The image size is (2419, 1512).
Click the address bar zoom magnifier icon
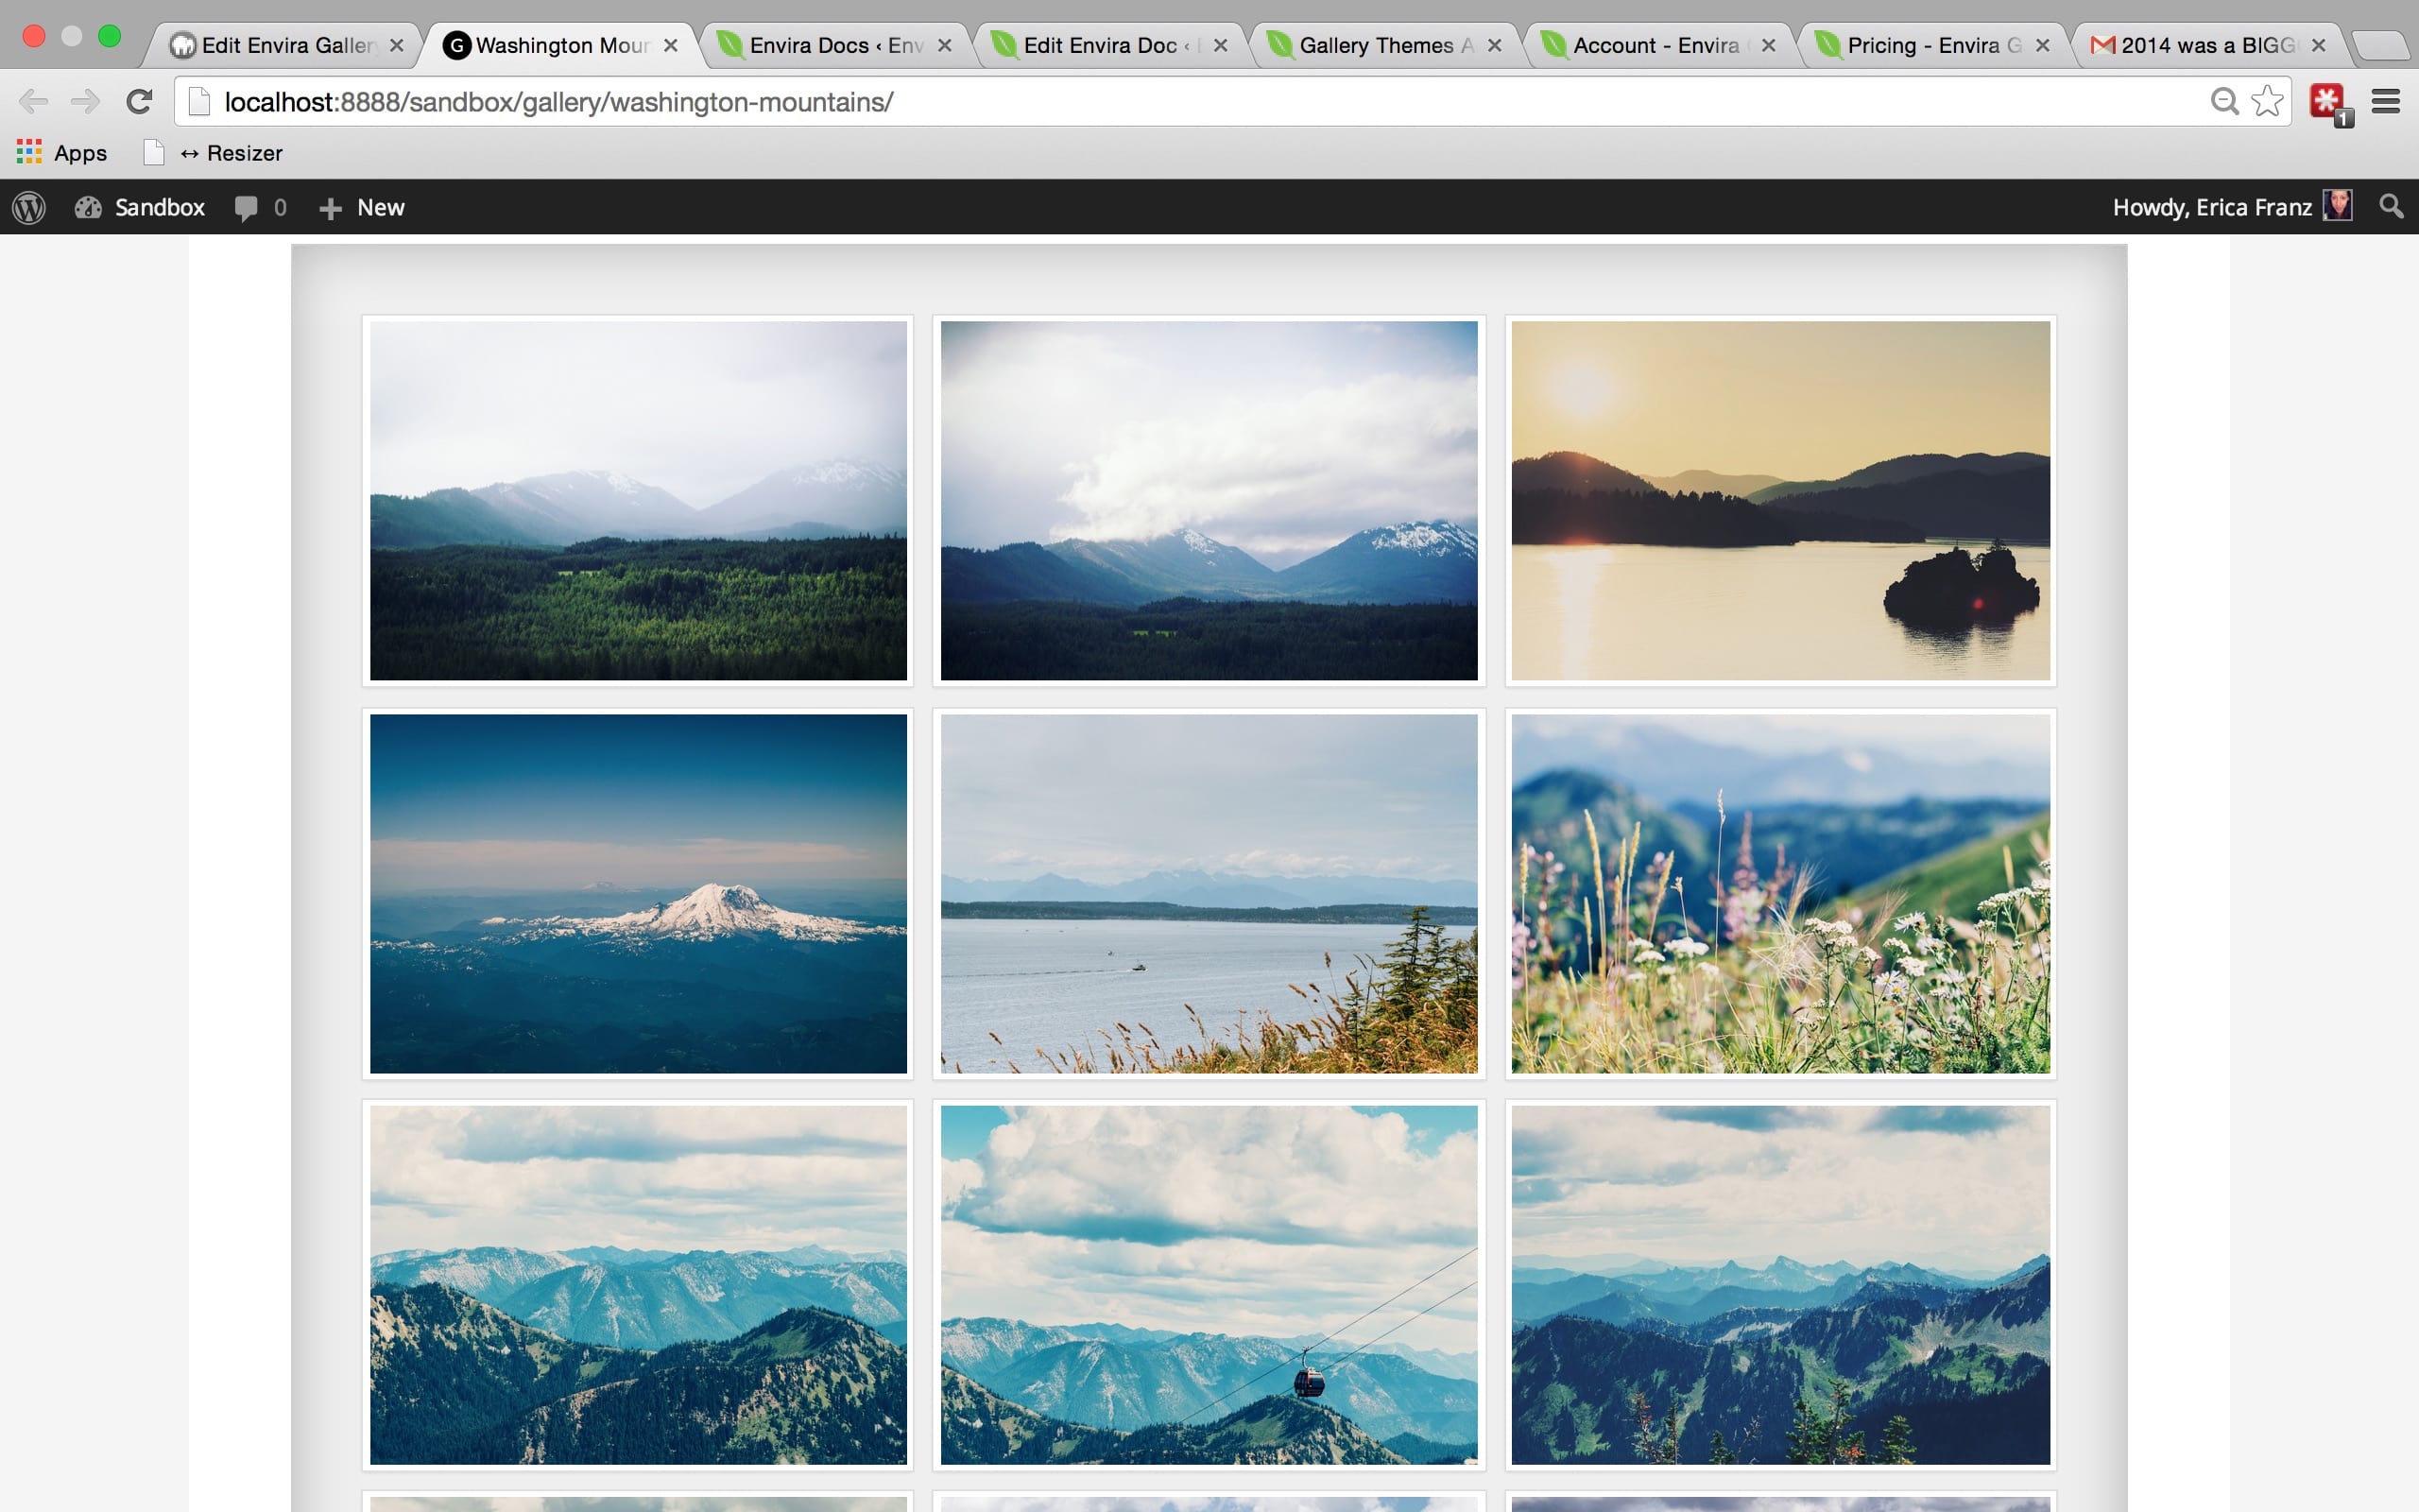(2223, 101)
